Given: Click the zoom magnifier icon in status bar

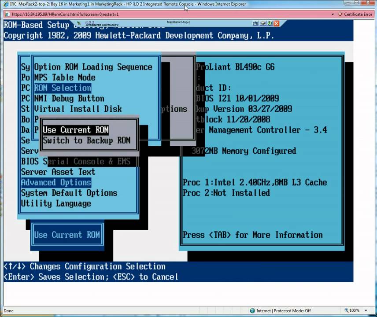Looking at the screenshot, I should tap(346, 310).
